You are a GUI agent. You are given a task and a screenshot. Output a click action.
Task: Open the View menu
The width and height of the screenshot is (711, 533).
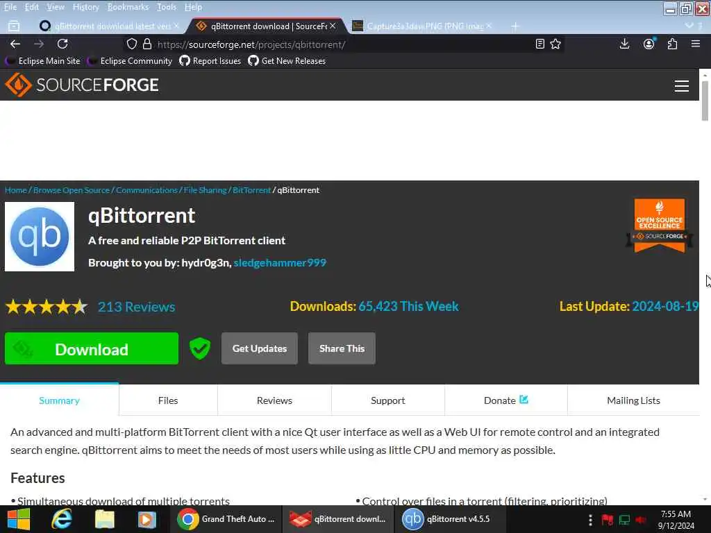tap(56, 7)
